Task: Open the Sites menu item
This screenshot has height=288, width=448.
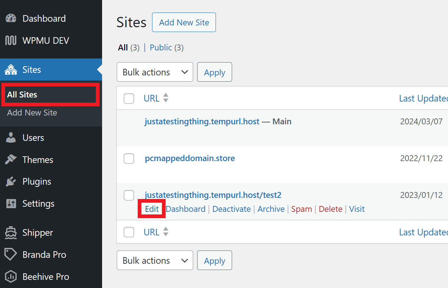Action: [51, 70]
